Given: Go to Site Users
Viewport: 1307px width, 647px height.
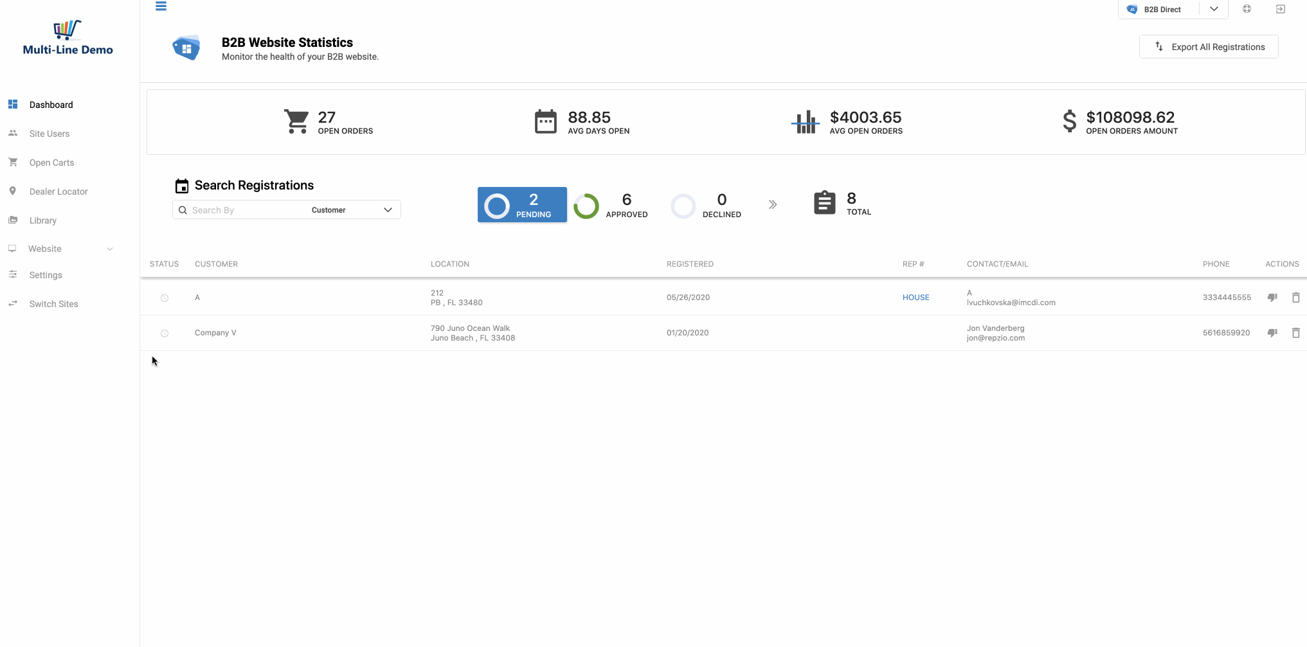Looking at the screenshot, I should coord(50,134).
